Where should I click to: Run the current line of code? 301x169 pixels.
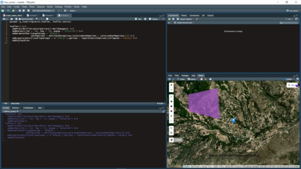click(x=138, y=19)
